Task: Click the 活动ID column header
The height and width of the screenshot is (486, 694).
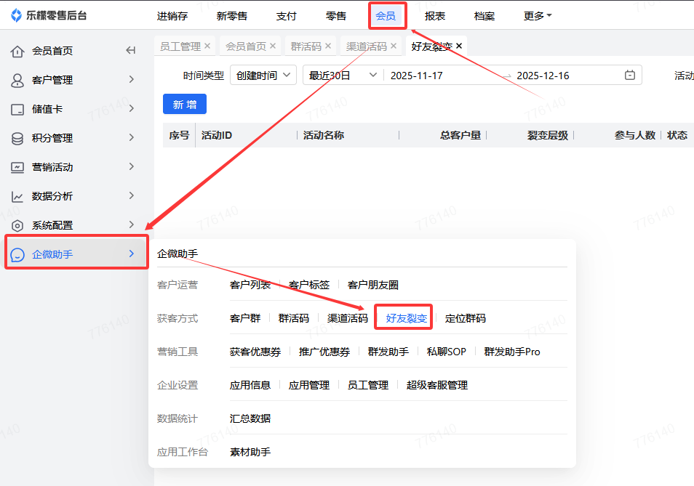Action: [x=217, y=135]
